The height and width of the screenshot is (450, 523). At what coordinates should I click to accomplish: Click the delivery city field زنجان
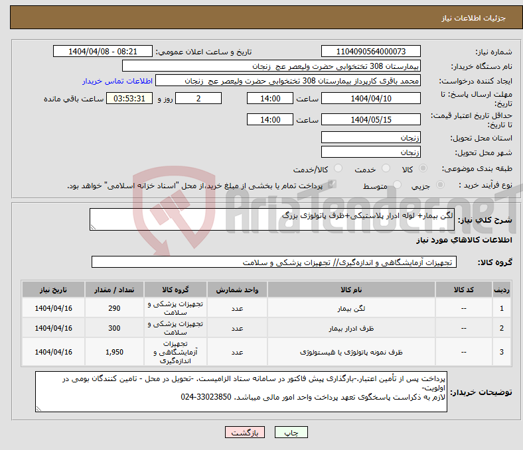(x=370, y=152)
